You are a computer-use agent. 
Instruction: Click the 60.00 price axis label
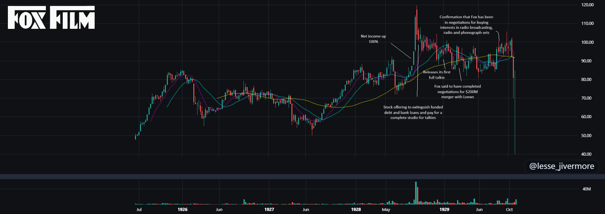click(586, 117)
